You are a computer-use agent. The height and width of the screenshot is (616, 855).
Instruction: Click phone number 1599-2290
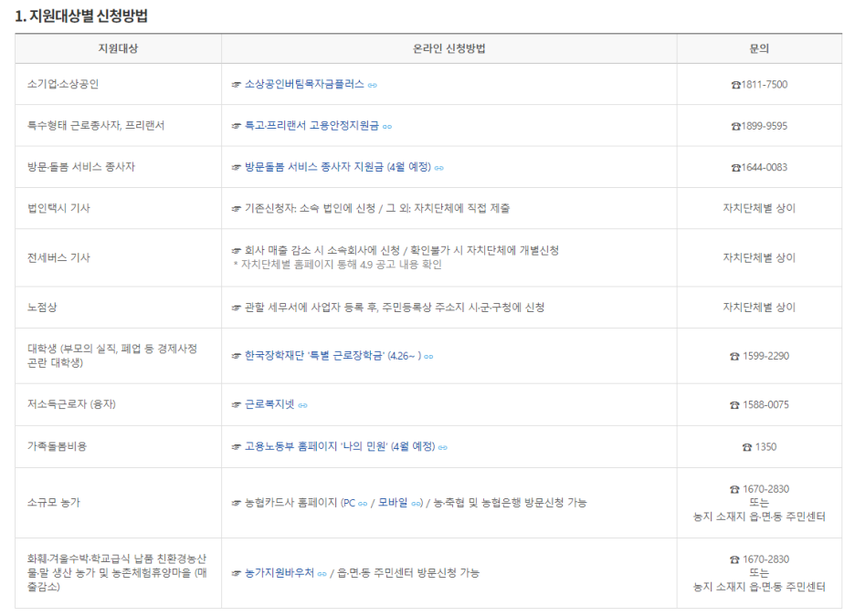point(766,356)
